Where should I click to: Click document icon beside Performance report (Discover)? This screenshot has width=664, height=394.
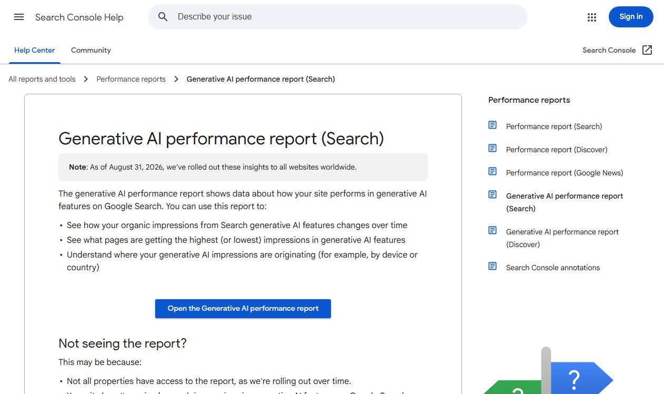492,148
